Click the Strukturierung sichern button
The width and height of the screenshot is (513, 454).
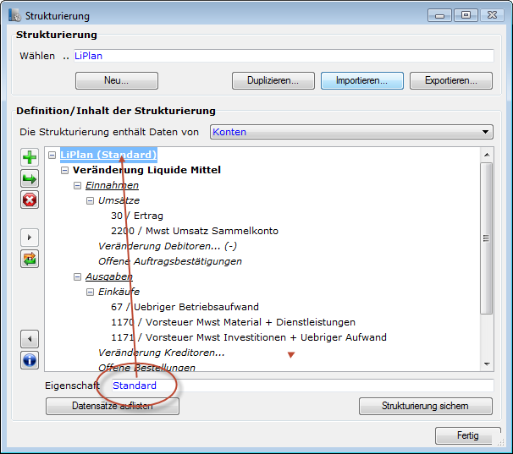(425, 407)
